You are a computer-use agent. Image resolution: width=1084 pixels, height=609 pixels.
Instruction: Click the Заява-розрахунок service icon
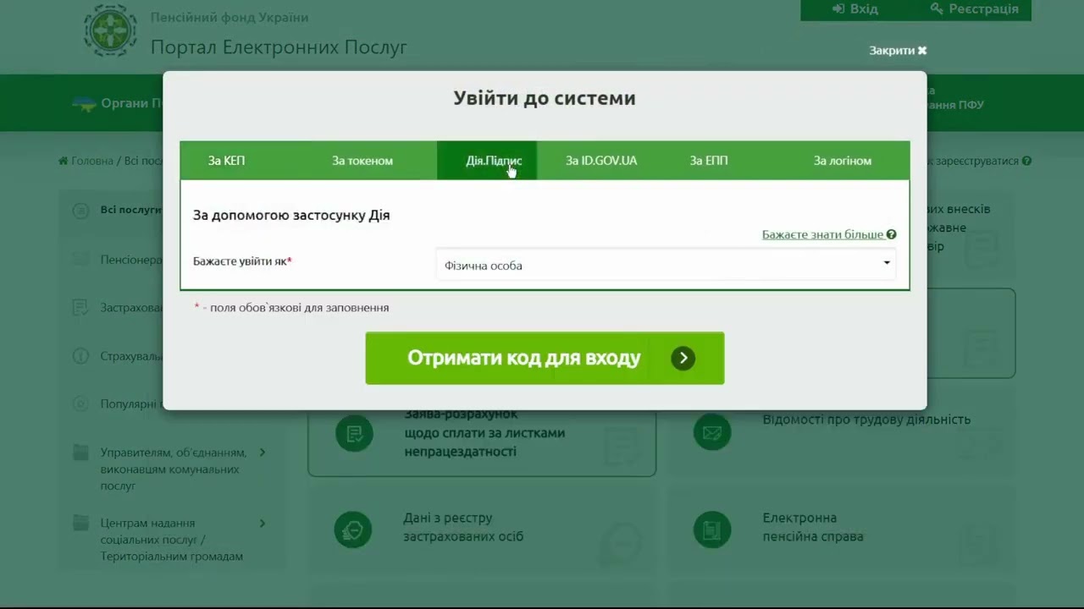coord(353,434)
